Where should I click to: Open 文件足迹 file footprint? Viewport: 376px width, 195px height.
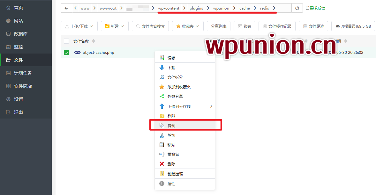(x=313, y=26)
